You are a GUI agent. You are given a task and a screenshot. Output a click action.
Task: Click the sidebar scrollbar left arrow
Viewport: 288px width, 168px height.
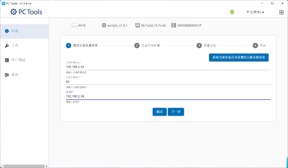tap(2, 166)
